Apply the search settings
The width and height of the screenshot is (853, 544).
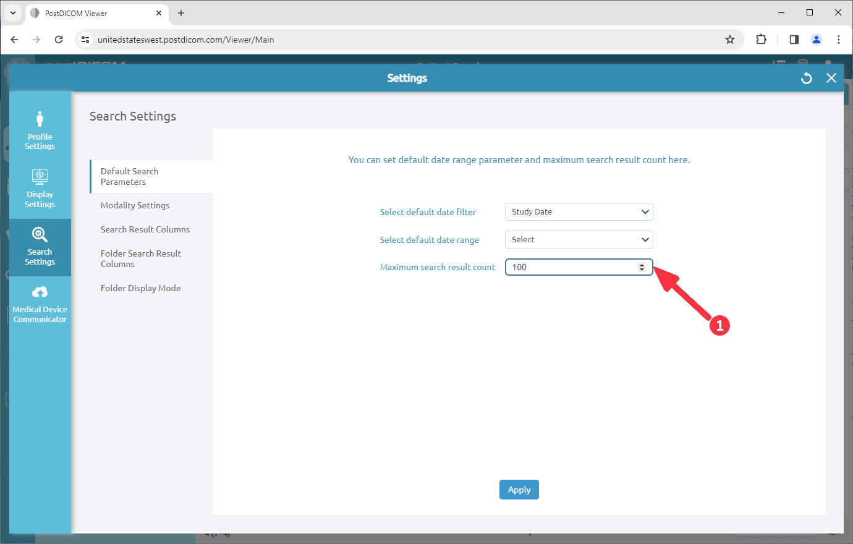coord(519,489)
